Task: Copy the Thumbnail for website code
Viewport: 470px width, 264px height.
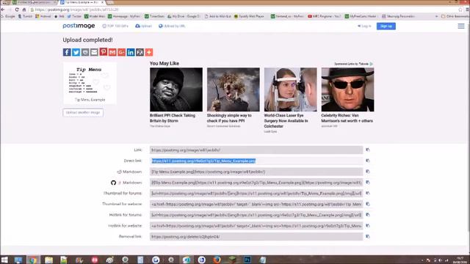Action: (x=368, y=204)
